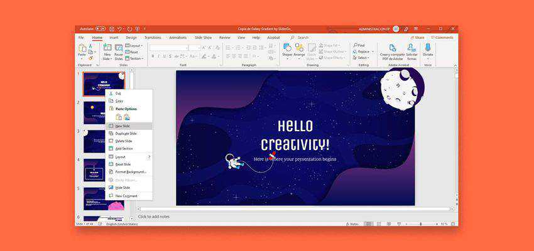The width and height of the screenshot is (534, 251).
Task: Open the font name combo box
Action: pyautogui.click(x=168, y=48)
